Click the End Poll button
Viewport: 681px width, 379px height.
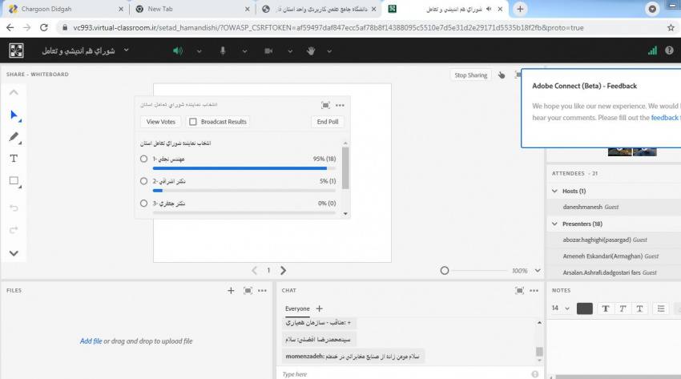click(x=328, y=122)
